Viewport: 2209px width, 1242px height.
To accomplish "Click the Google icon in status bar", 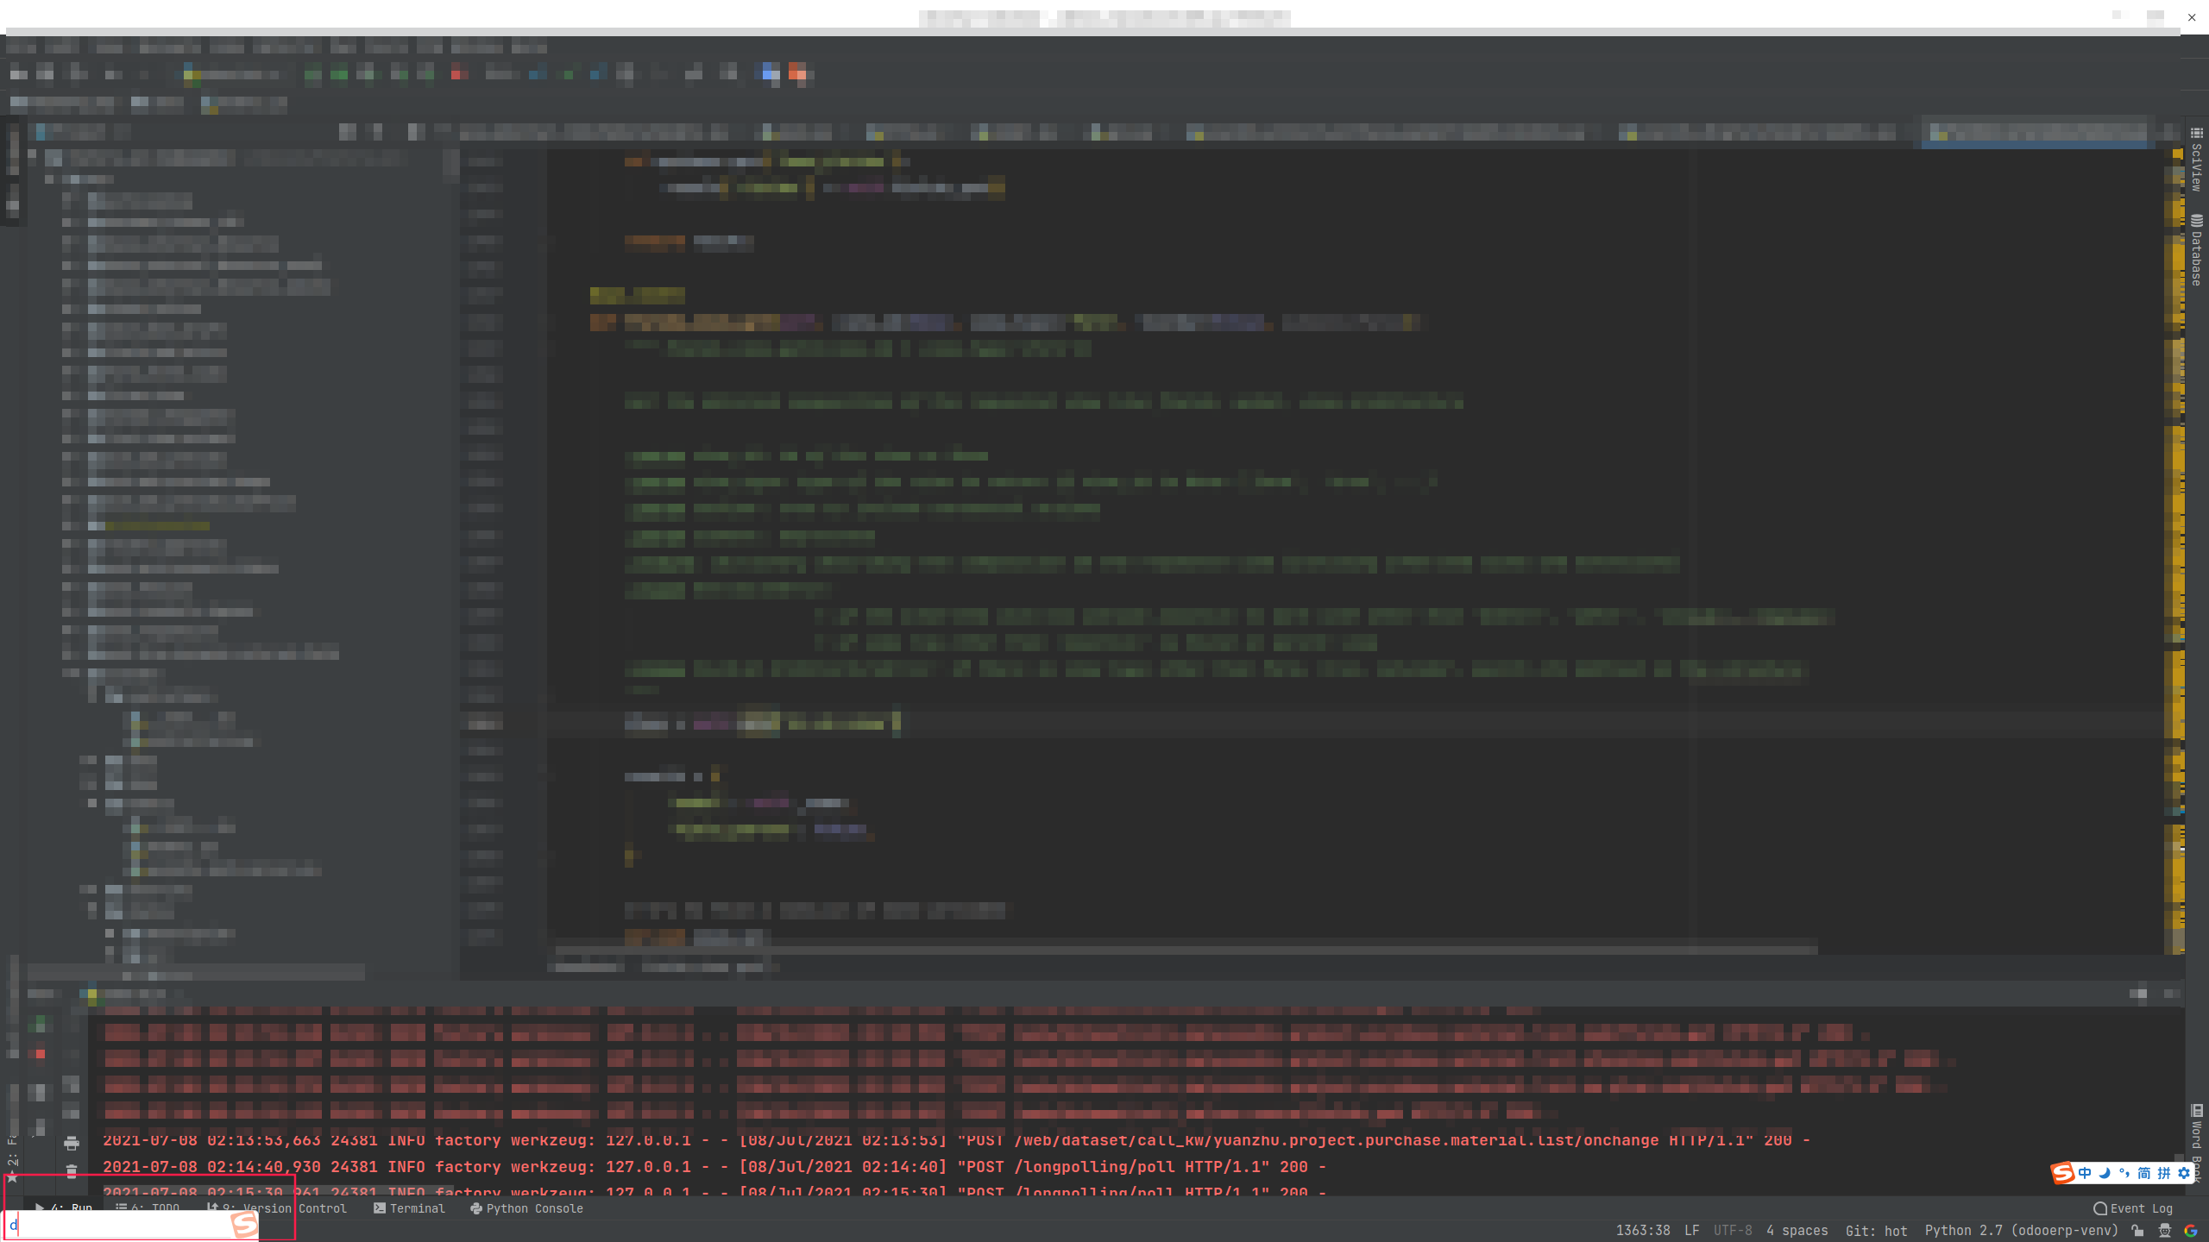I will (x=2190, y=1231).
